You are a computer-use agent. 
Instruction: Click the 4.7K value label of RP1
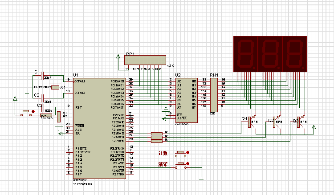(171, 66)
